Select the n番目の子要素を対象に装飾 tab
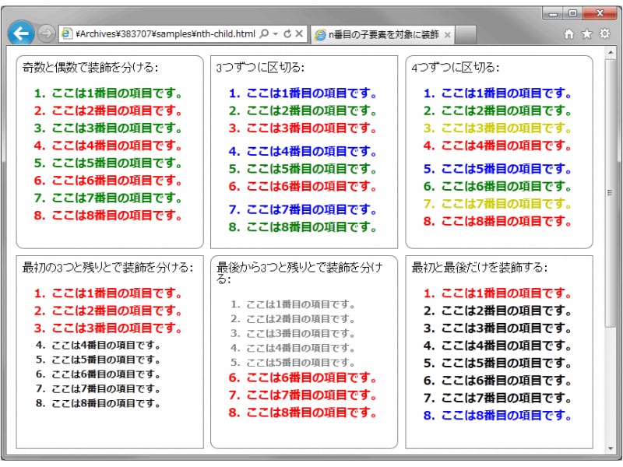The image size is (623, 467). point(378,34)
